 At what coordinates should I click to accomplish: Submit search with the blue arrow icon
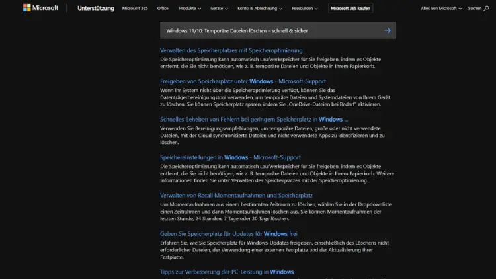point(388,30)
